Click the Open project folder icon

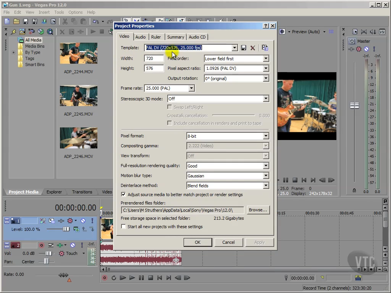click(16, 21)
